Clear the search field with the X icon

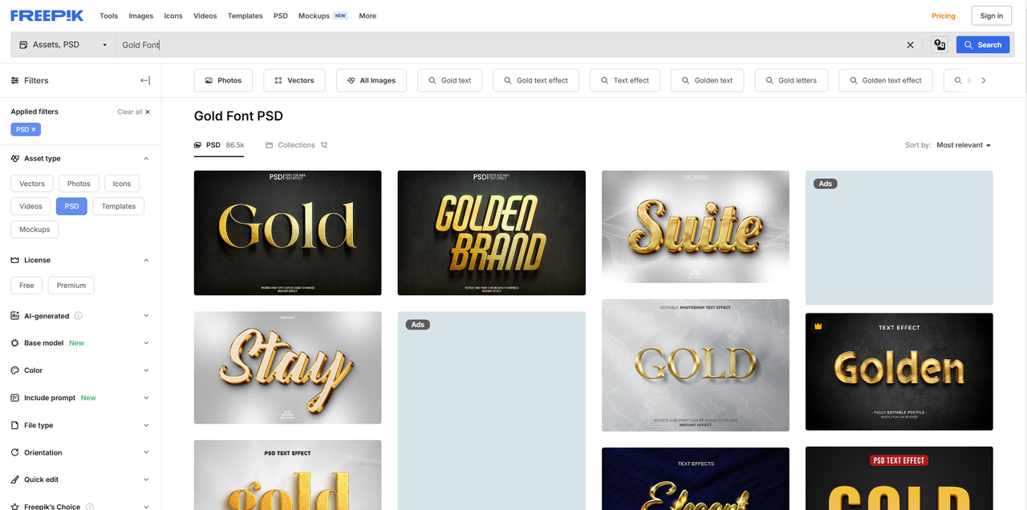coord(910,45)
